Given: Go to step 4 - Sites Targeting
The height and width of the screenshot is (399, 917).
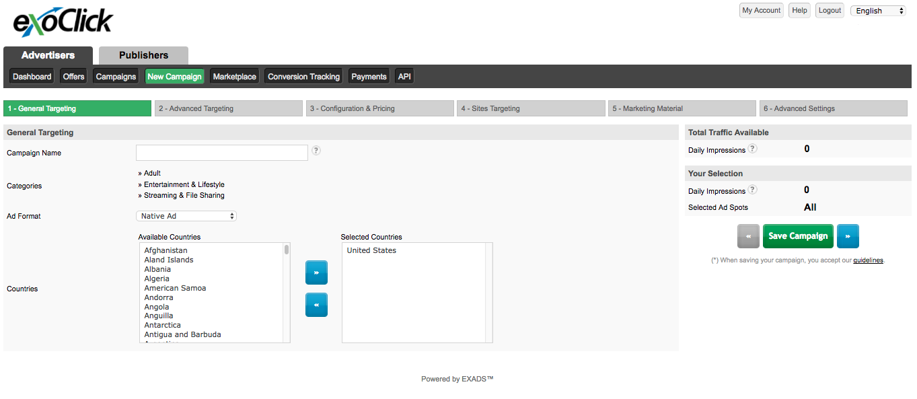Looking at the screenshot, I should (531, 108).
